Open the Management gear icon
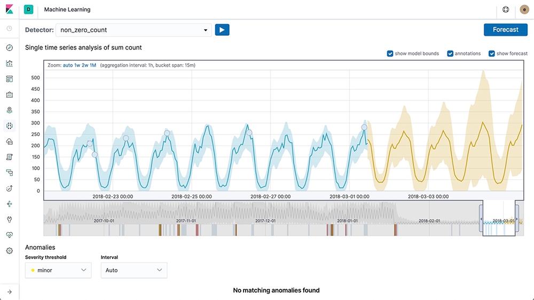The height and width of the screenshot is (300, 534). [x=10, y=251]
